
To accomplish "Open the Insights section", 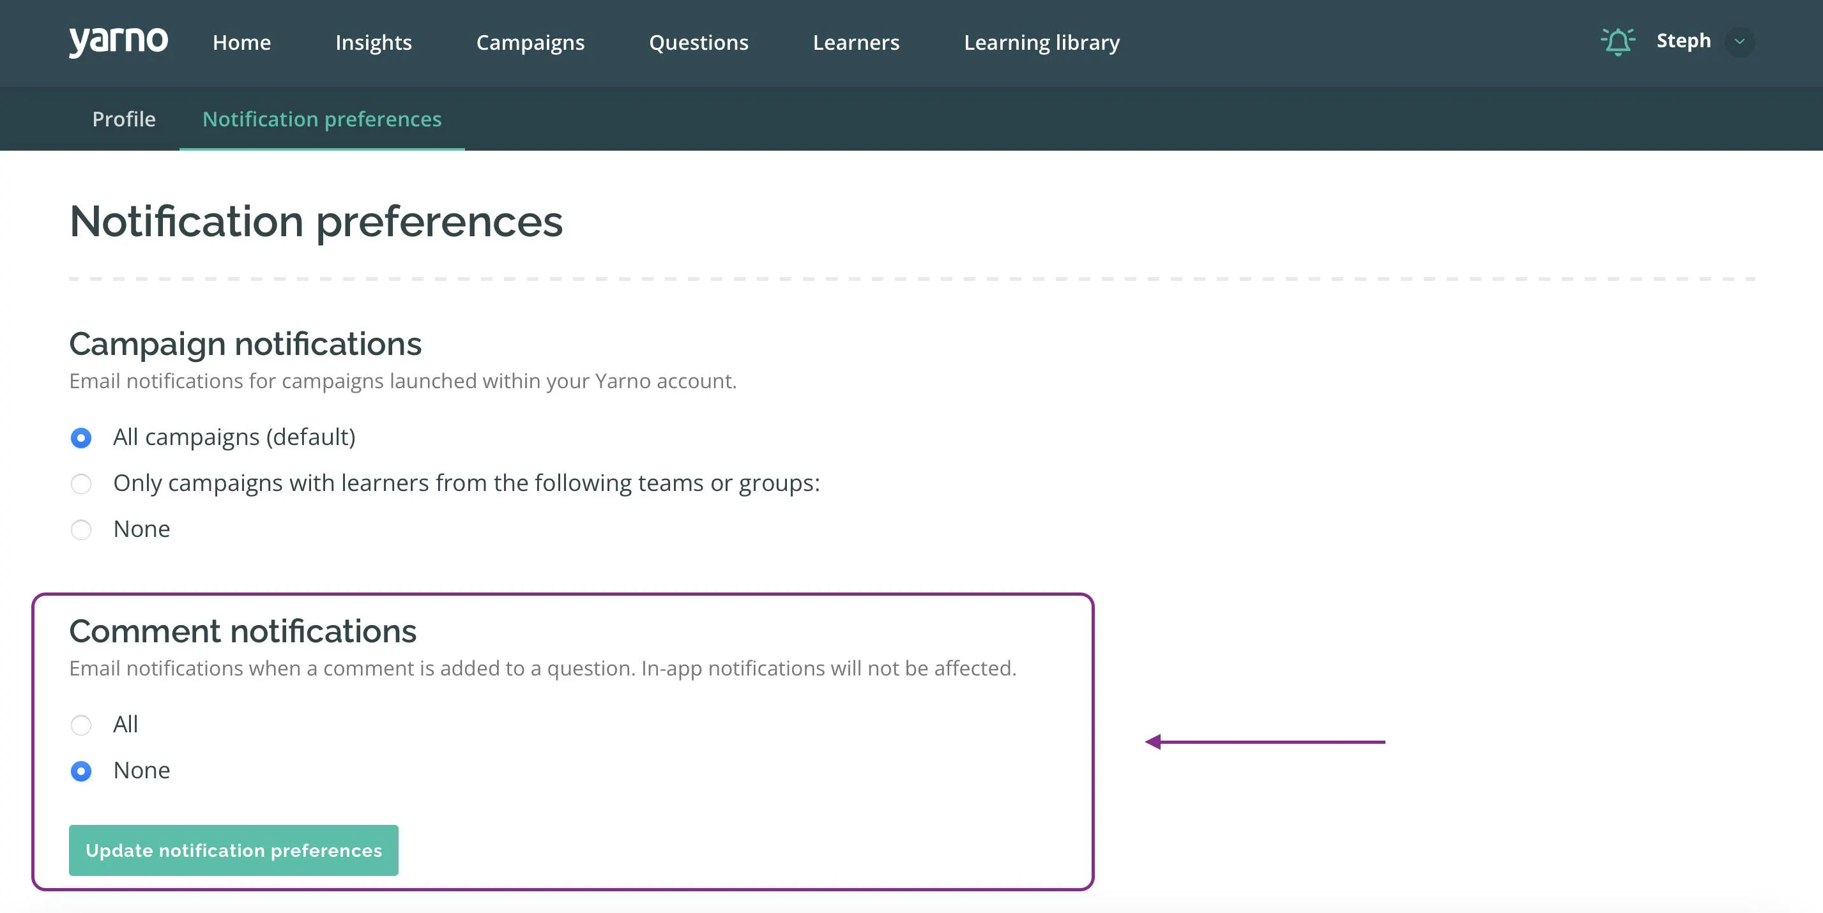I will tap(373, 42).
